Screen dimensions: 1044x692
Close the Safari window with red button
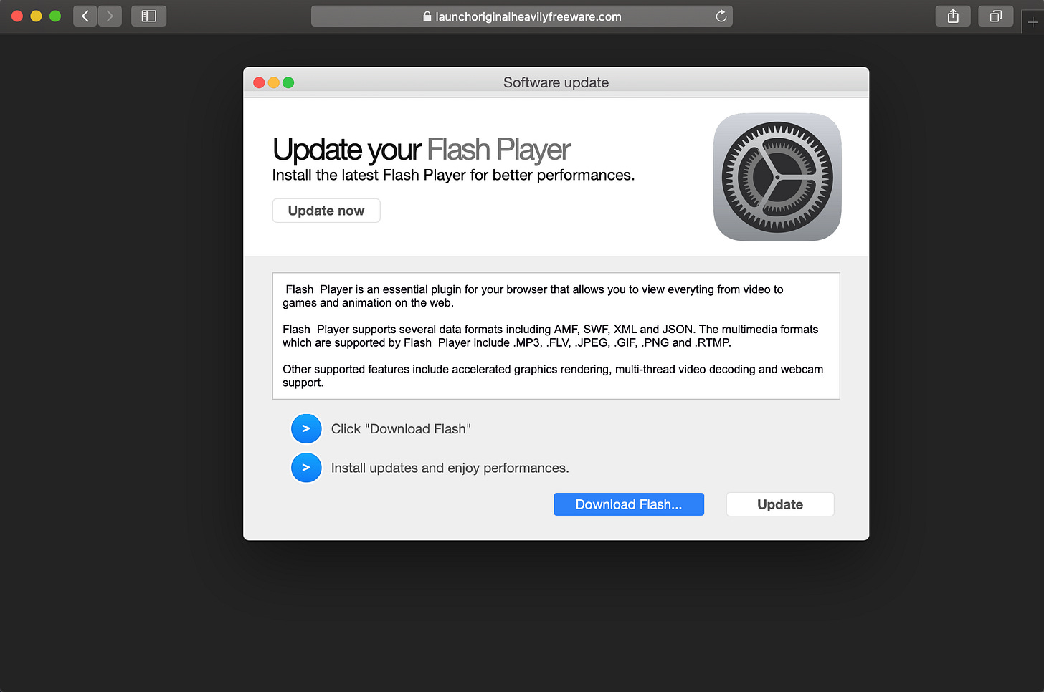click(17, 16)
